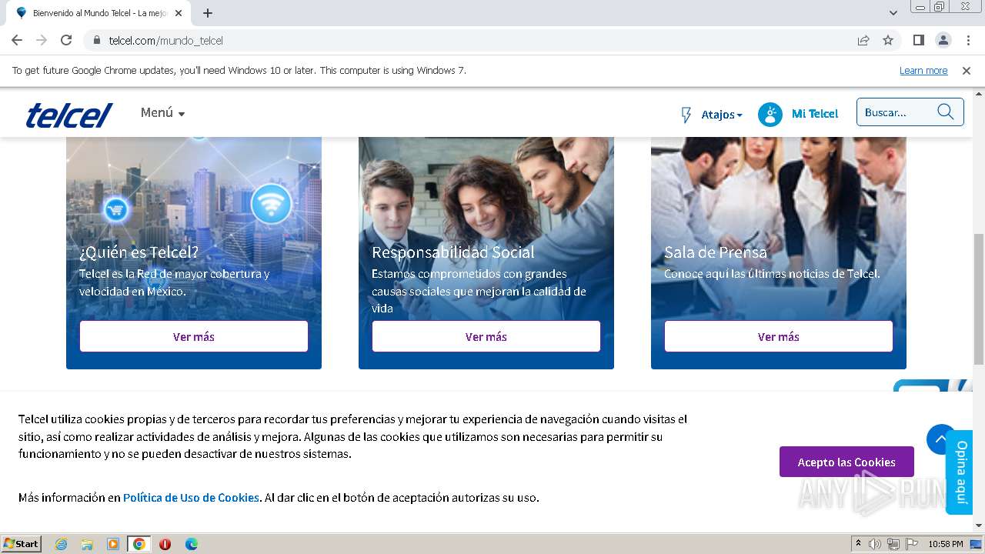Image resolution: width=985 pixels, height=554 pixels.
Task: Dismiss the Chrome update infobar
Action: [967, 70]
